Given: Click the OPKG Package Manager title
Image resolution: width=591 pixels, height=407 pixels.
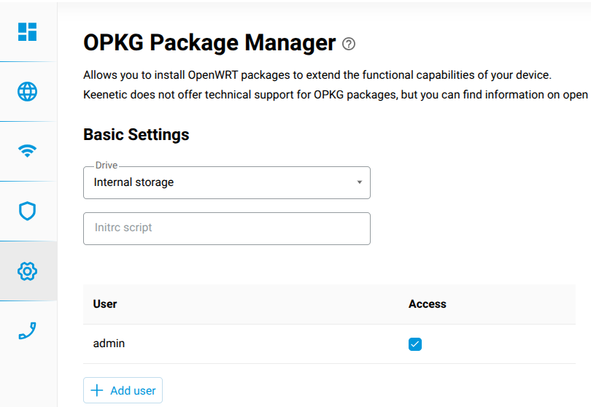Looking at the screenshot, I should click(x=209, y=42).
